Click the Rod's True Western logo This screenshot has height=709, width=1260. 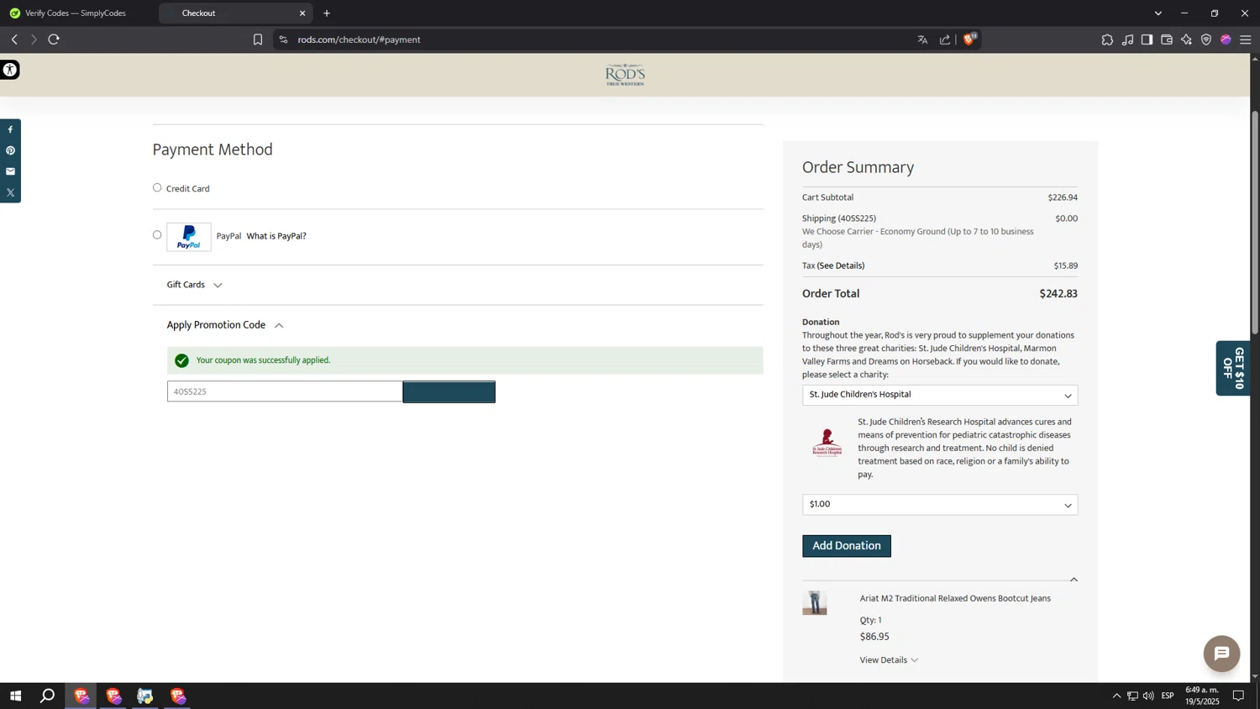point(625,75)
